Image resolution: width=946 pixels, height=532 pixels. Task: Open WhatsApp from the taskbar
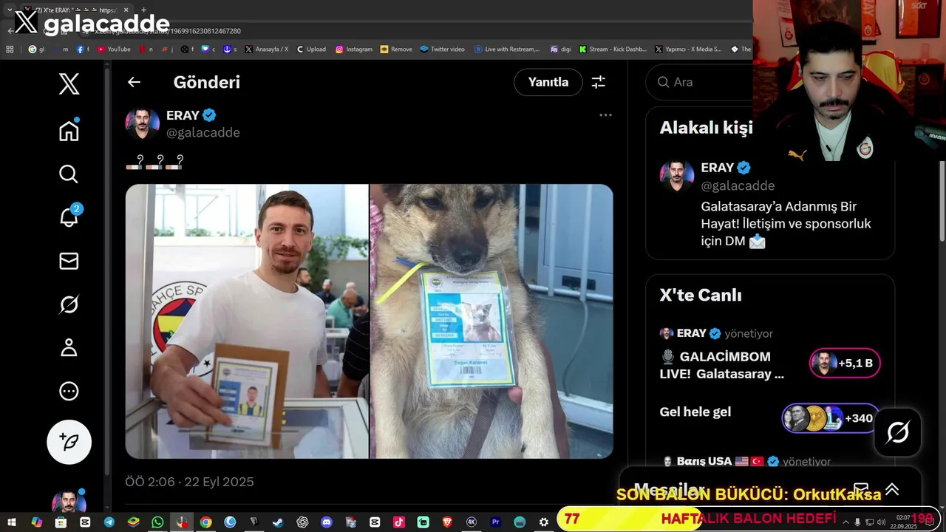(157, 522)
